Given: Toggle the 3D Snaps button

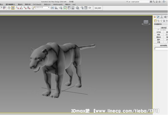Looking at the screenshot, I should pyautogui.click(x=18, y=8).
